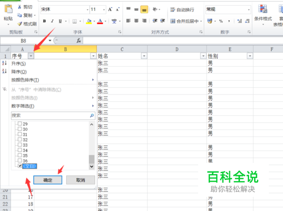Screen dimensions: 283x211
Task: Open the Font group dialog launcher
Action: pyautogui.click(x=119, y=32)
